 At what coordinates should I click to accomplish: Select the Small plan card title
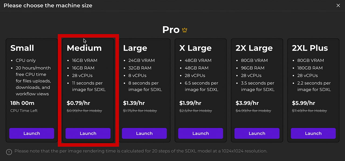pos(22,48)
